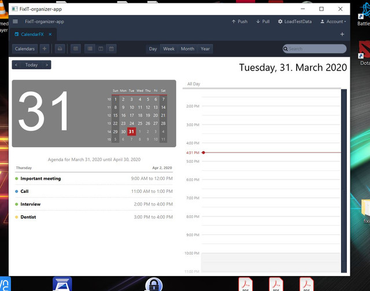Click the blue dot beside Call
Viewport: 370px width, 291px height.
(x=17, y=191)
